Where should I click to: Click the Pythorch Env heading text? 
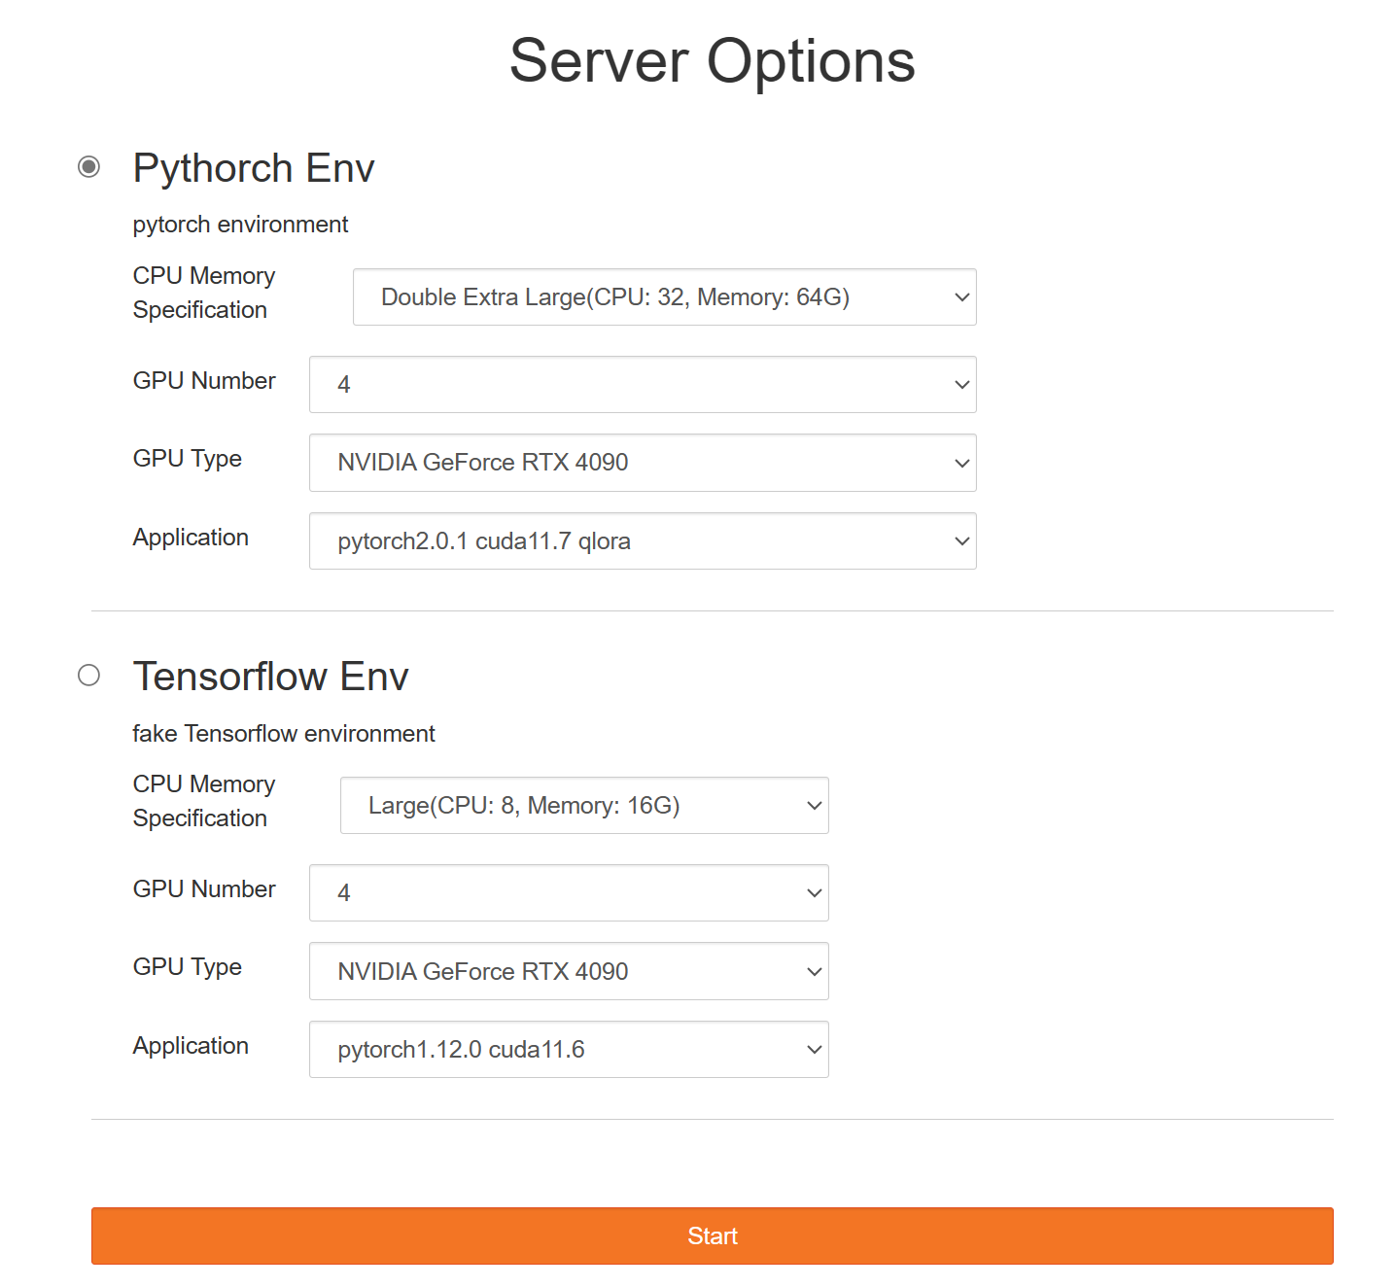pyautogui.click(x=254, y=168)
